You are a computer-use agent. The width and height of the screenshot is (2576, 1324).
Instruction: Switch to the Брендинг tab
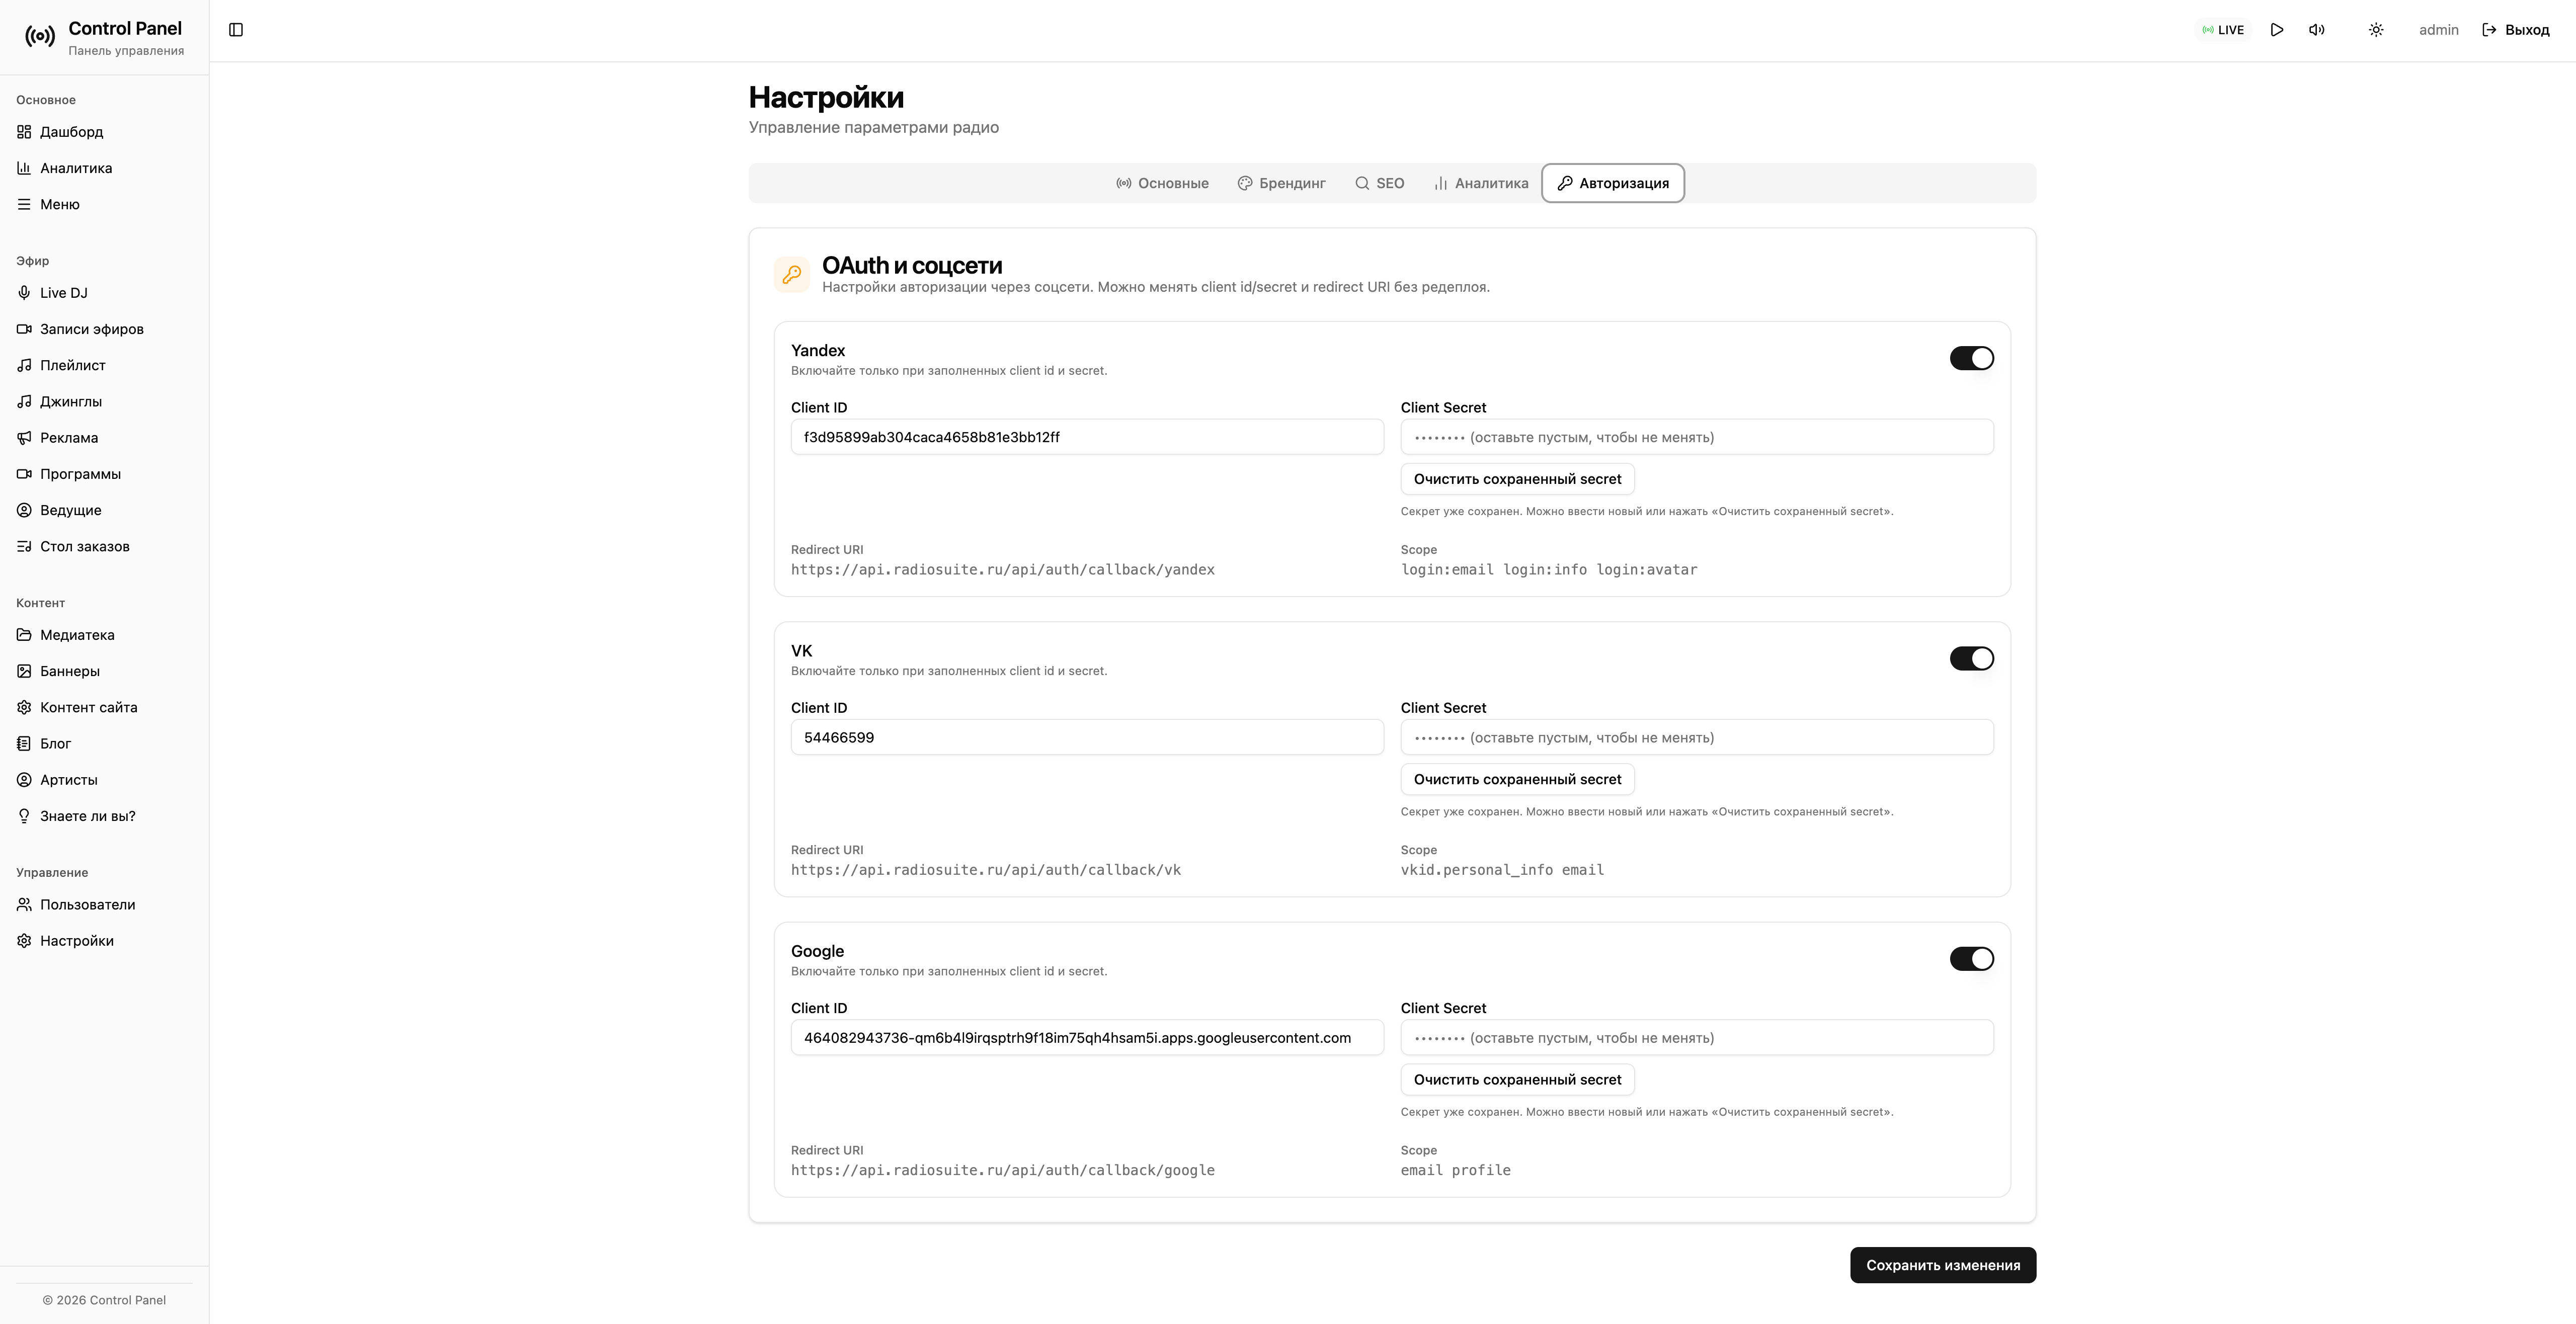[x=1281, y=183]
